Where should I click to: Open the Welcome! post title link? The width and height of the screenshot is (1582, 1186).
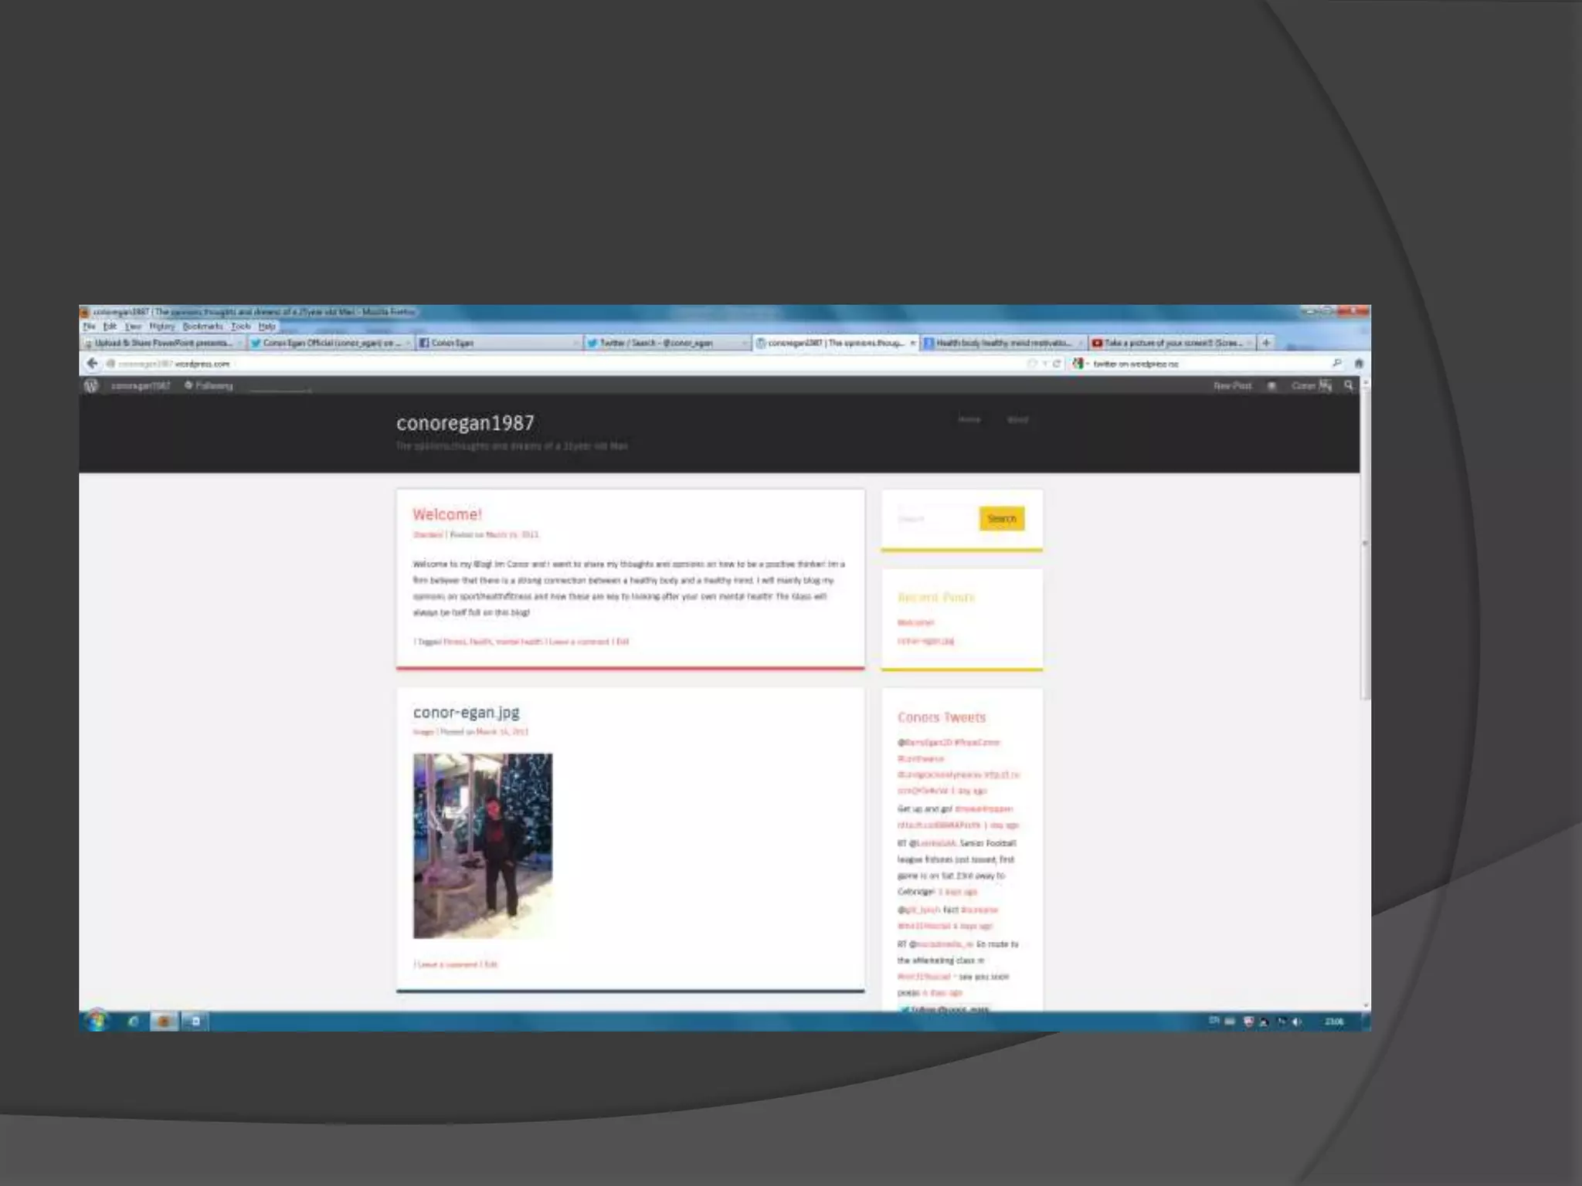[447, 514]
